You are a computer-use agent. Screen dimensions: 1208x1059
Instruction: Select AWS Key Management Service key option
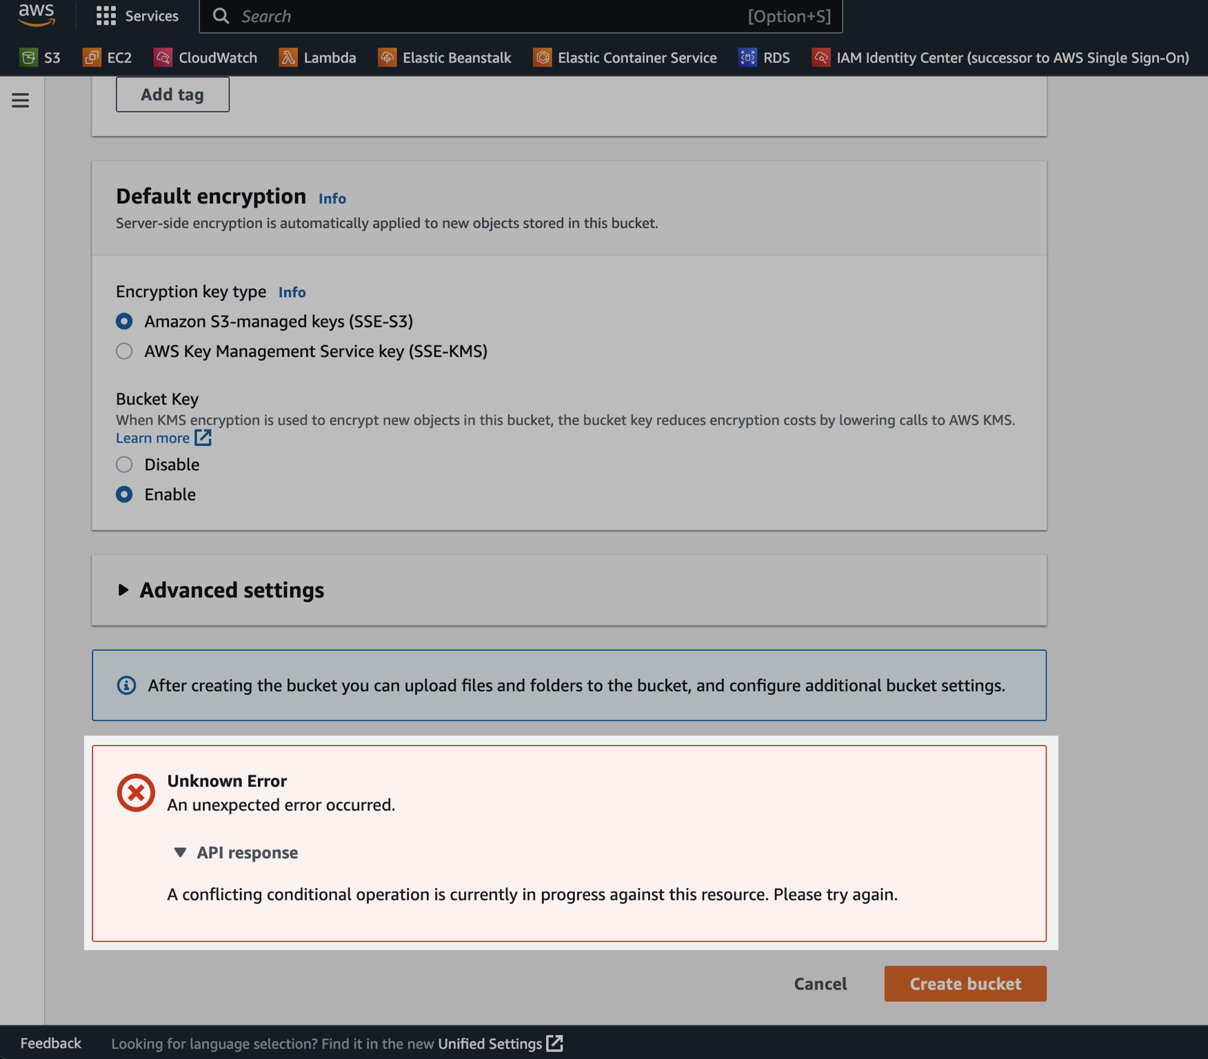[125, 352]
